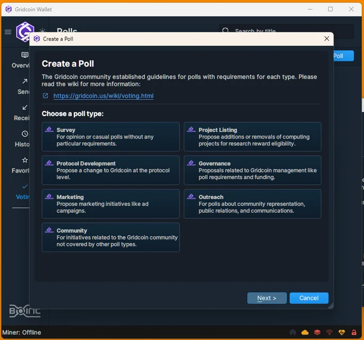Click the orange cloud status icon
The height and width of the screenshot is (340, 364).
tap(305, 333)
